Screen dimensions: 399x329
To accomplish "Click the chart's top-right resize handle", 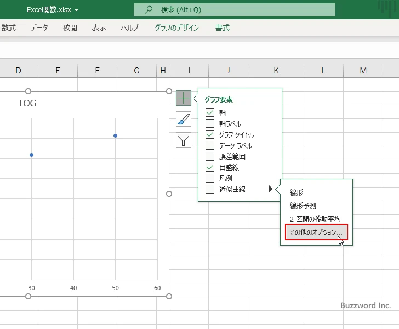I will pyautogui.click(x=169, y=91).
